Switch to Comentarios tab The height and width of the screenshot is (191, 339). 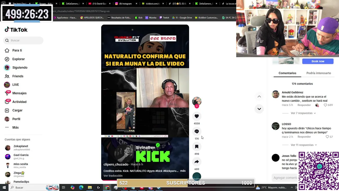click(287, 73)
